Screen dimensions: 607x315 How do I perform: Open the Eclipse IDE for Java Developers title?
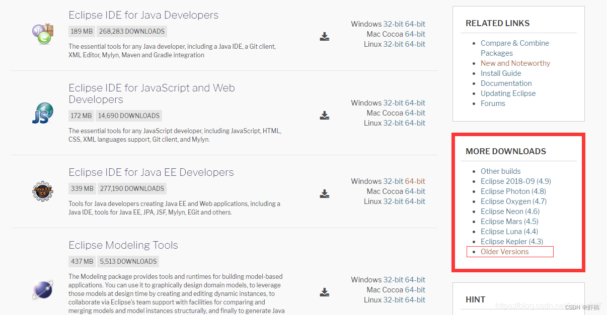pyautogui.click(x=143, y=15)
